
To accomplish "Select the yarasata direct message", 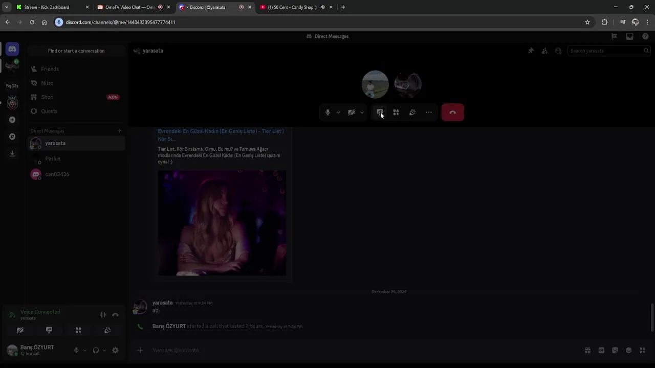I will pyautogui.click(x=76, y=144).
